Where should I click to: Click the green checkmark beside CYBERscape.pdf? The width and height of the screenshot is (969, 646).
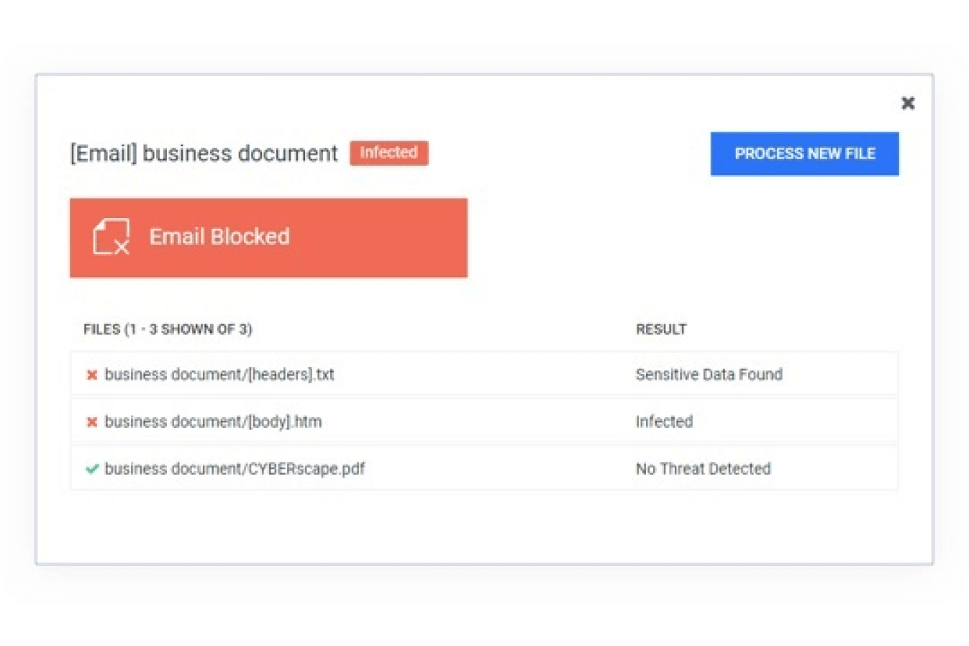tap(91, 468)
